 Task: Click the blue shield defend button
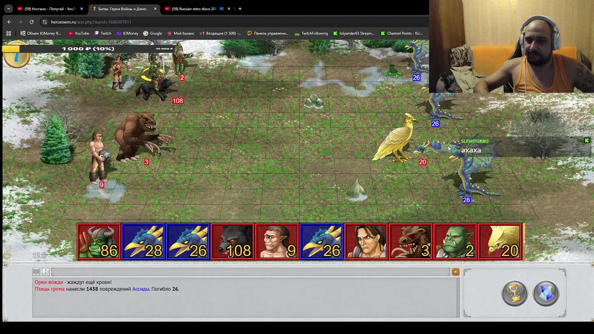point(546,293)
